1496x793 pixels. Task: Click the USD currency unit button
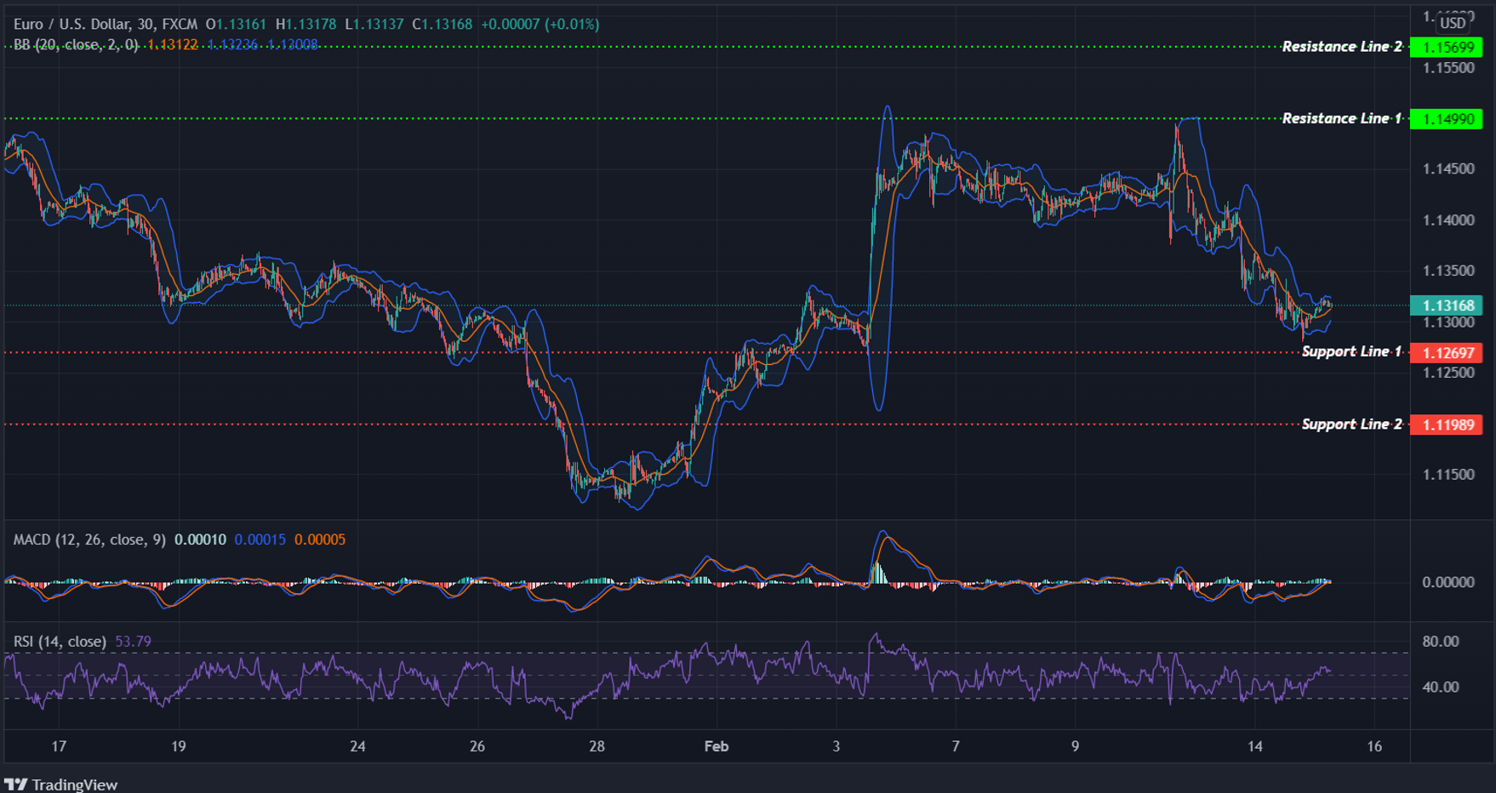[x=1453, y=23]
